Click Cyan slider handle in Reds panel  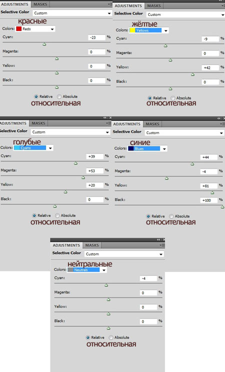(44, 44)
